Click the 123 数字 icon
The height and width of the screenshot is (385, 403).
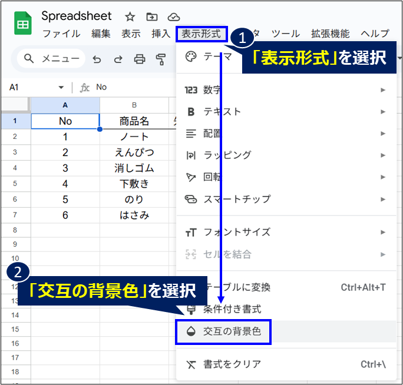191,90
